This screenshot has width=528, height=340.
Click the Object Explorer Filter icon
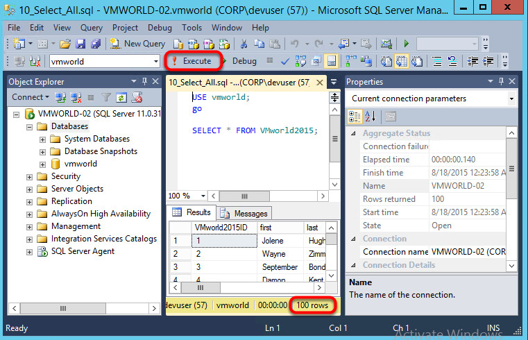pos(106,98)
